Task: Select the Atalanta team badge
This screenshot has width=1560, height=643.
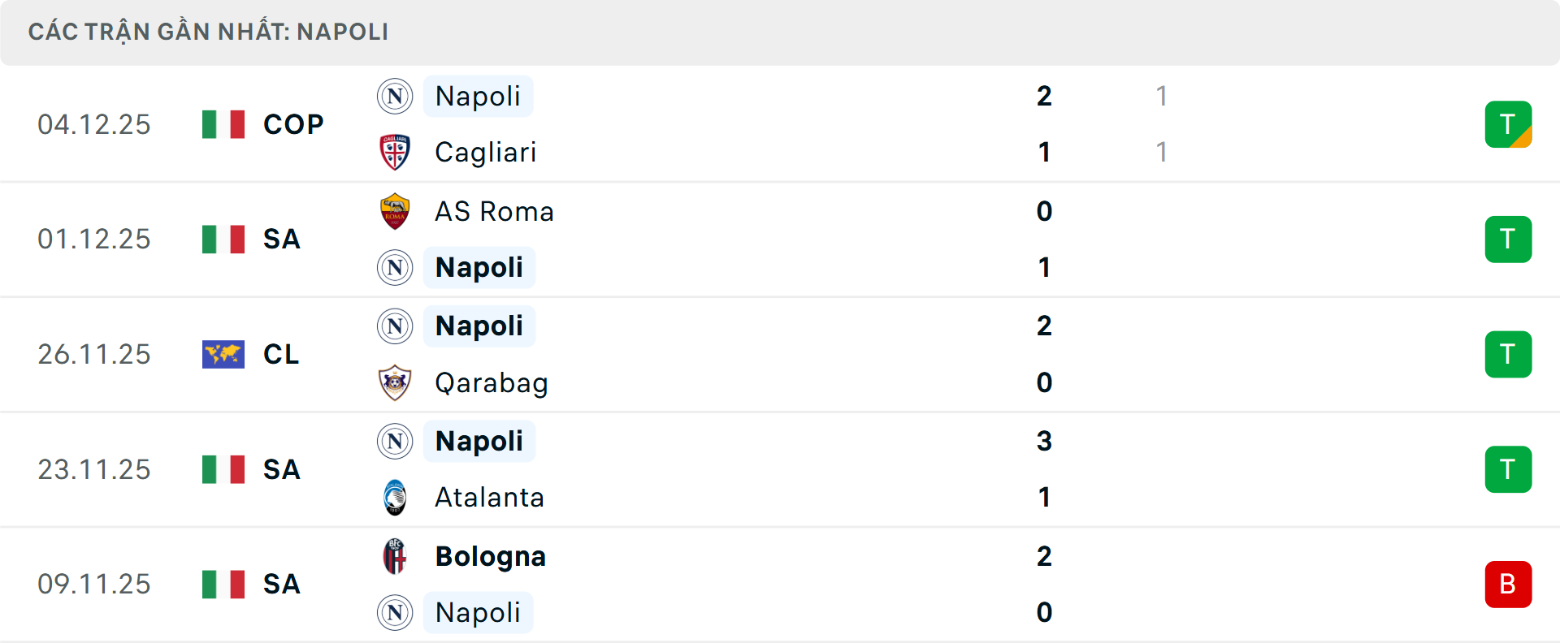Action: (x=395, y=498)
